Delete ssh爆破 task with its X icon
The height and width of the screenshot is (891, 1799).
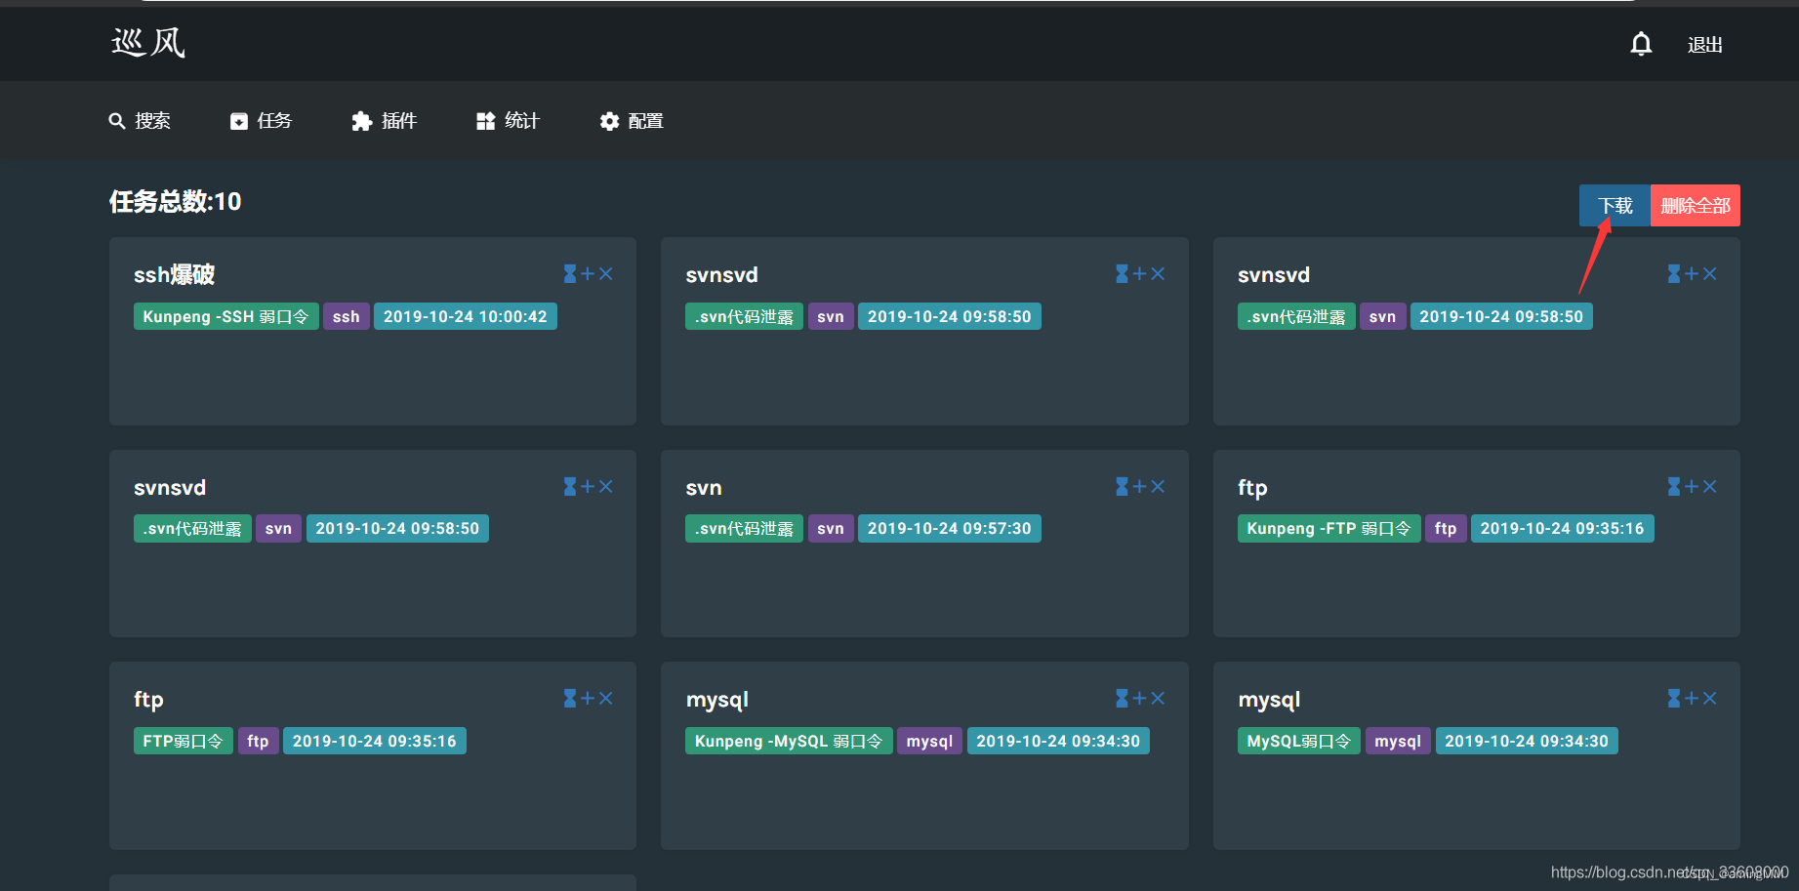tap(605, 274)
